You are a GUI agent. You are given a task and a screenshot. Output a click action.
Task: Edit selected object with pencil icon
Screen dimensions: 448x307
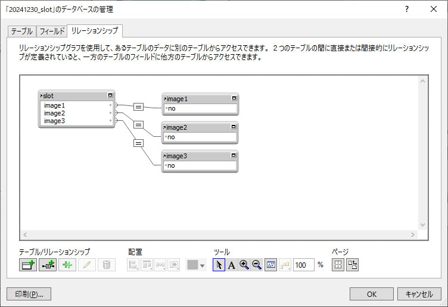[x=87, y=265]
